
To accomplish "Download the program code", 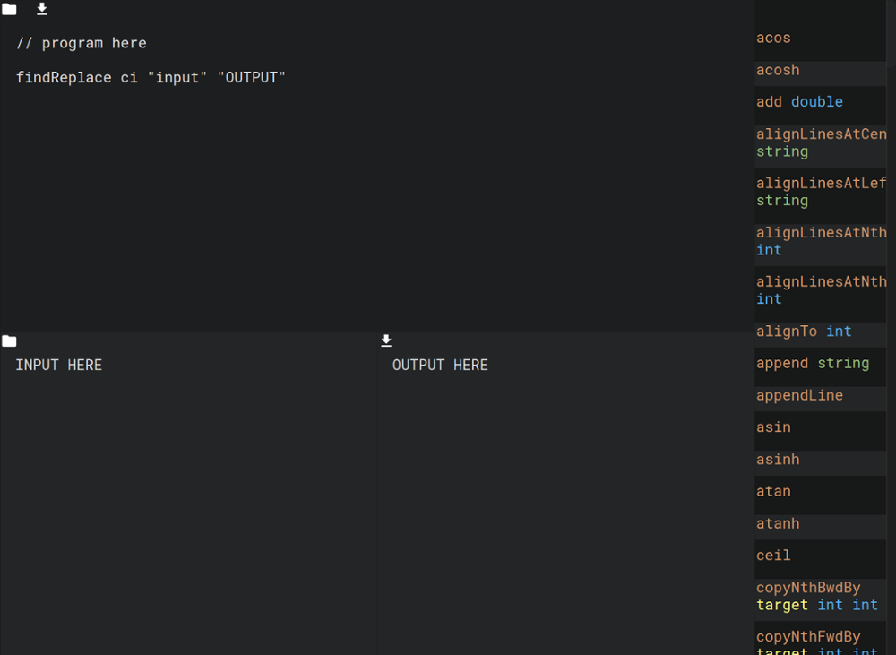I will point(41,9).
